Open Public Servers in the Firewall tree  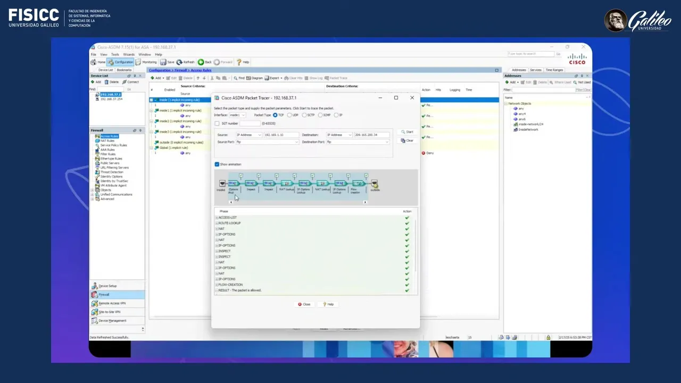tap(110, 163)
